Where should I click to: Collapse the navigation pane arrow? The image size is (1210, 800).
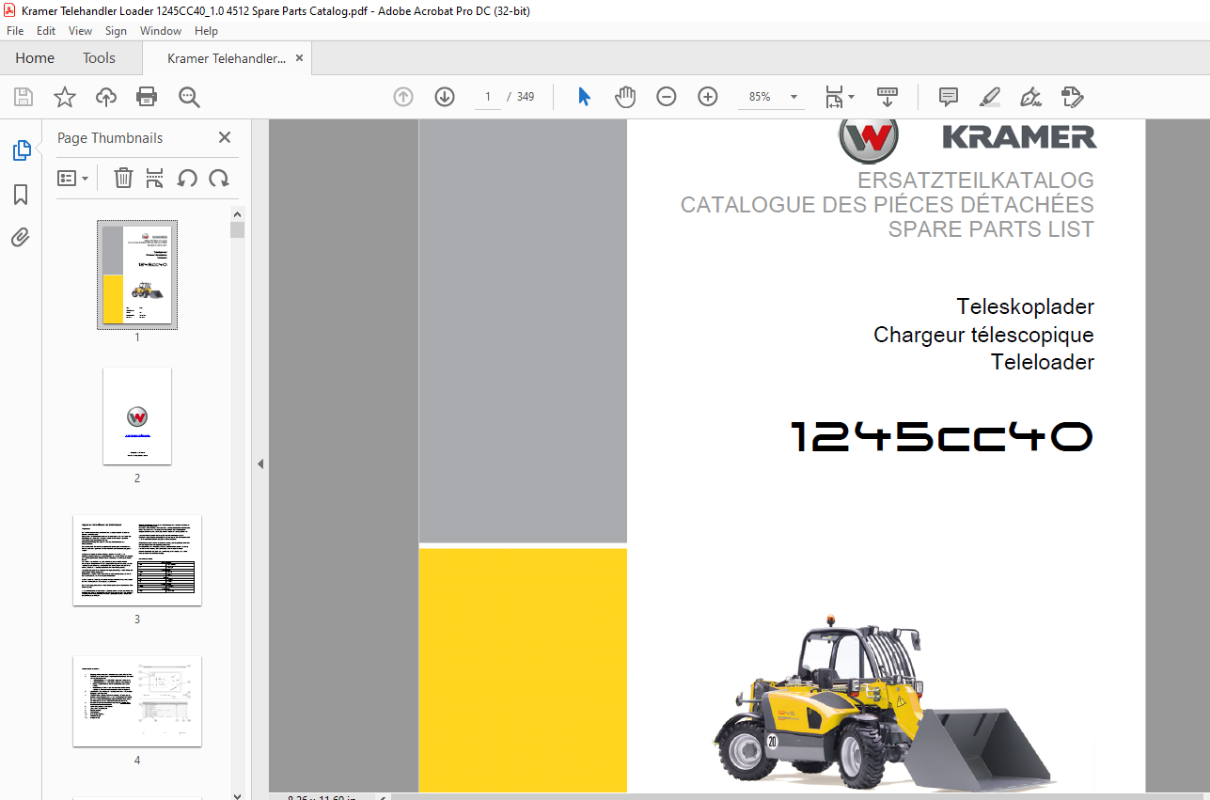pyautogui.click(x=260, y=463)
